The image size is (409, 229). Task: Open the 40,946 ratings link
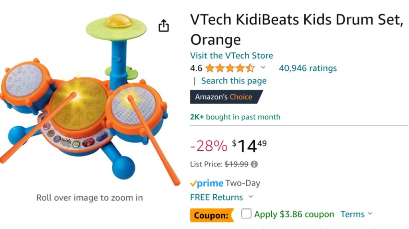click(308, 68)
